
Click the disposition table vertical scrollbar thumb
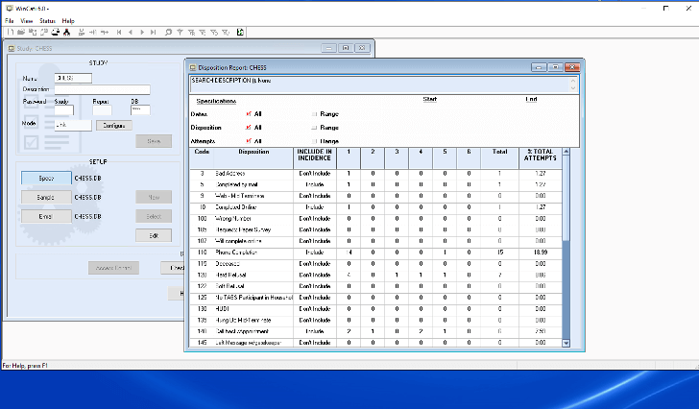coord(566,199)
